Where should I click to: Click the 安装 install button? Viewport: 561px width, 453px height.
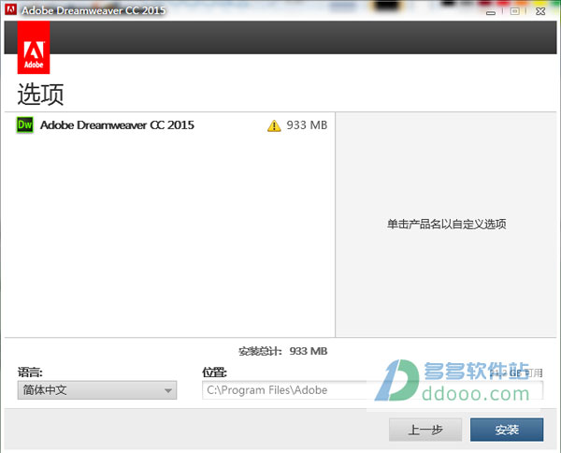click(507, 430)
